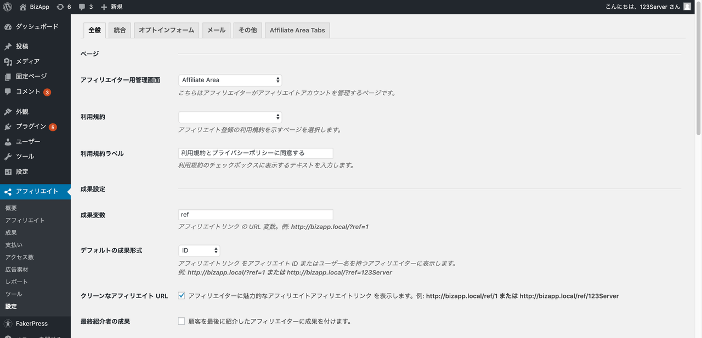Image resolution: width=702 pixels, height=338 pixels.
Task: Open 概要 submenu item
Action: [x=11, y=208]
